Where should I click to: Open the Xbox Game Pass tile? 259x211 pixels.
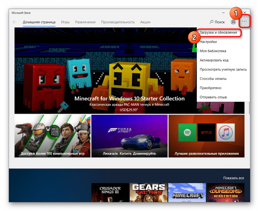[x=52, y=136]
